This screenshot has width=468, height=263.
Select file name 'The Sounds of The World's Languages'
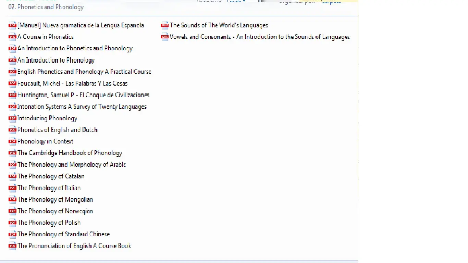point(219,25)
